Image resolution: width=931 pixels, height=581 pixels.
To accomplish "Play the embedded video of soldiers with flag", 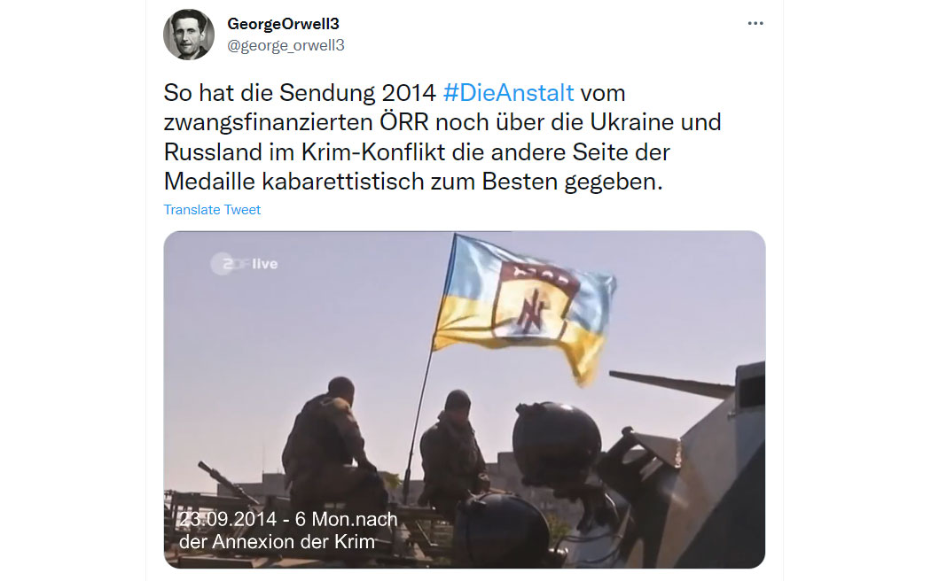I will 465,399.
